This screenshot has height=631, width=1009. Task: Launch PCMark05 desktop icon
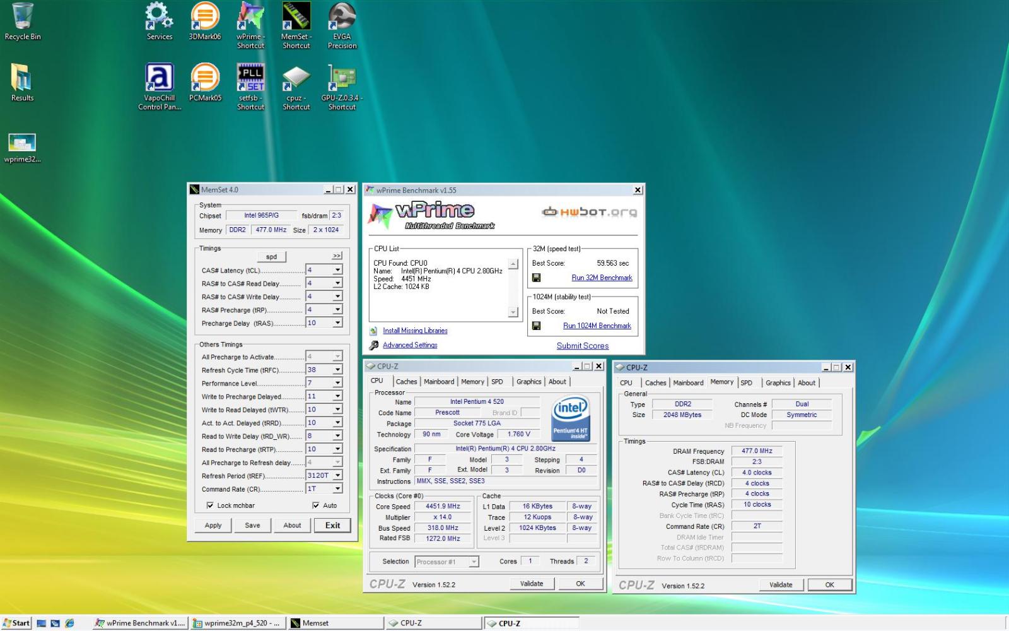[x=205, y=83]
